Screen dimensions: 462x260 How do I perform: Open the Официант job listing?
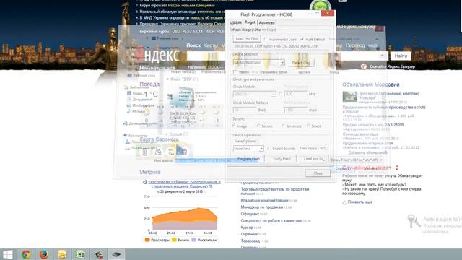[x=250, y=214]
